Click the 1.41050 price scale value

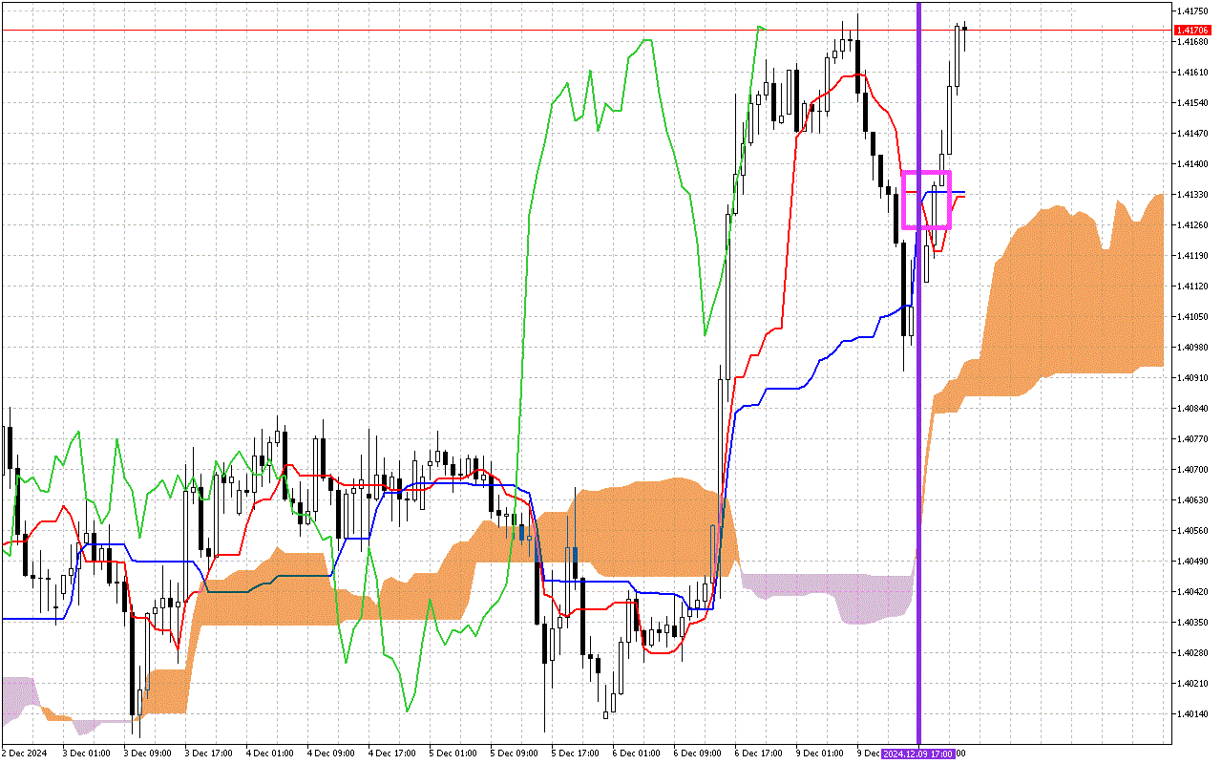coord(1191,317)
